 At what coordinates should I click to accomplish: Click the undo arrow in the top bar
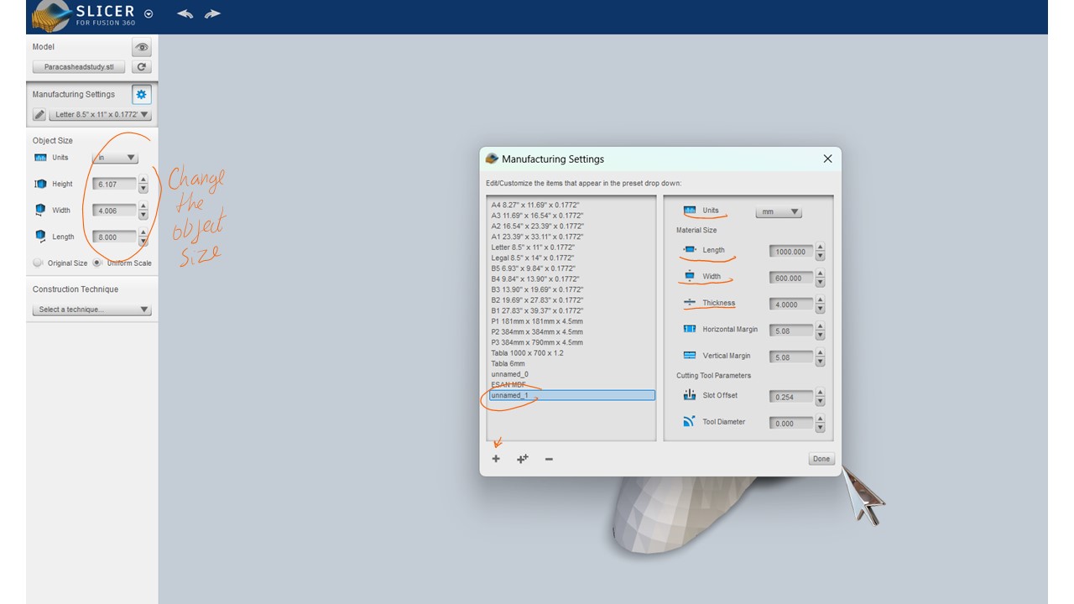(185, 13)
